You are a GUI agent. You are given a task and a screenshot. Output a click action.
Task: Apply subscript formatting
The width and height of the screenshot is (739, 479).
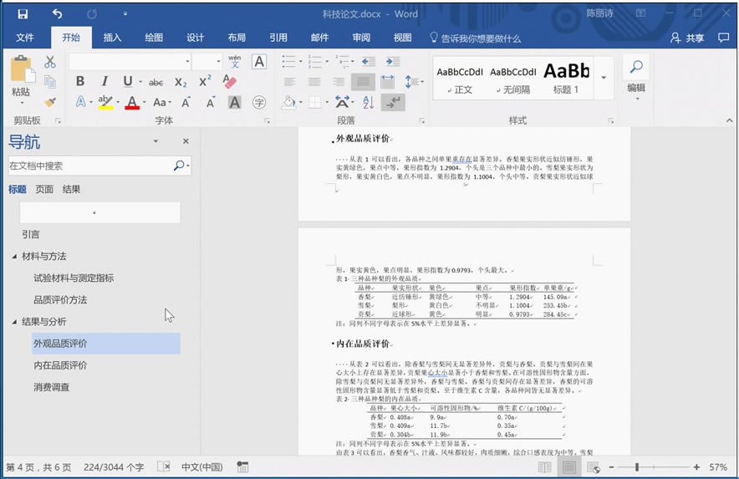(x=181, y=83)
